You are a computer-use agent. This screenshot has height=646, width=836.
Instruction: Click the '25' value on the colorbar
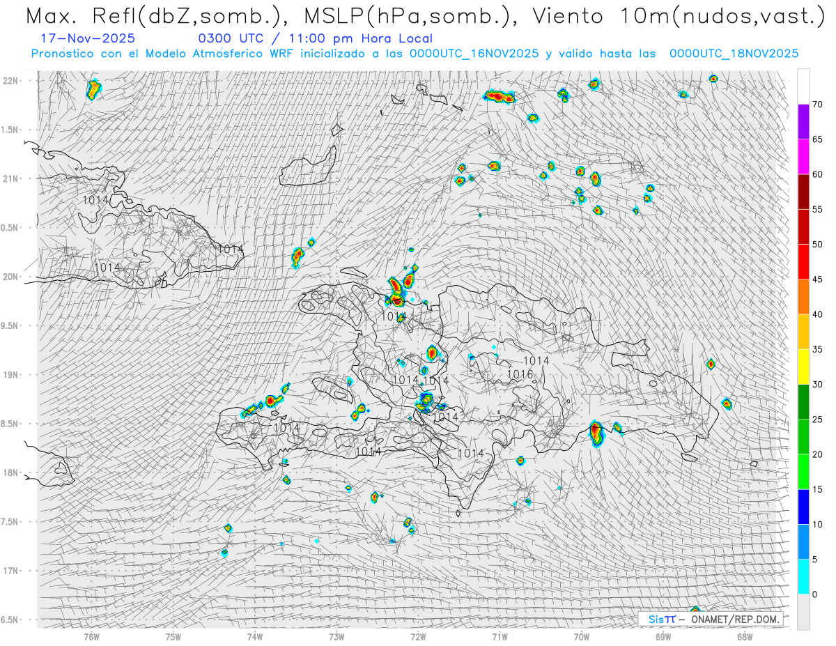[817, 420]
